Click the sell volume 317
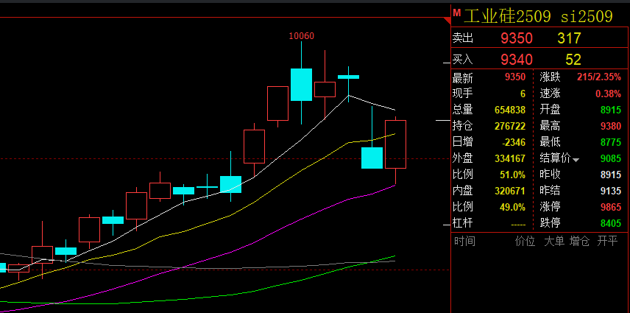The width and height of the screenshot is (630, 313). (569, 38)
